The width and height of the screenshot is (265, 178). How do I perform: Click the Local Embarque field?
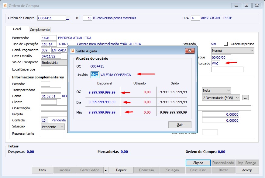click(46, 69)
